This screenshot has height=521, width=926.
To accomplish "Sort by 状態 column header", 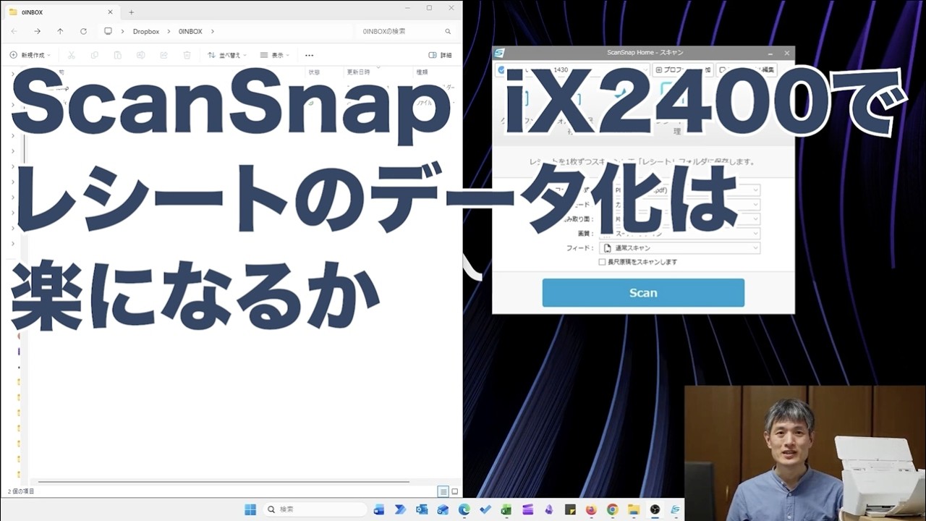I will point(314,72).
